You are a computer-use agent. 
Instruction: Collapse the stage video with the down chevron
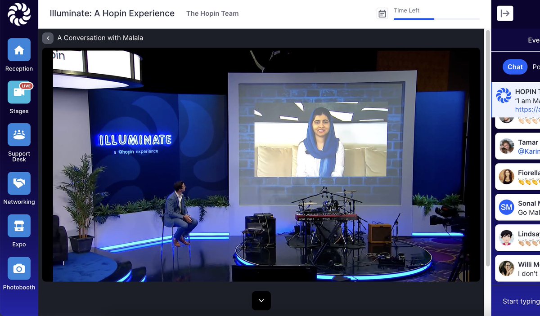(x=261, y=301)
